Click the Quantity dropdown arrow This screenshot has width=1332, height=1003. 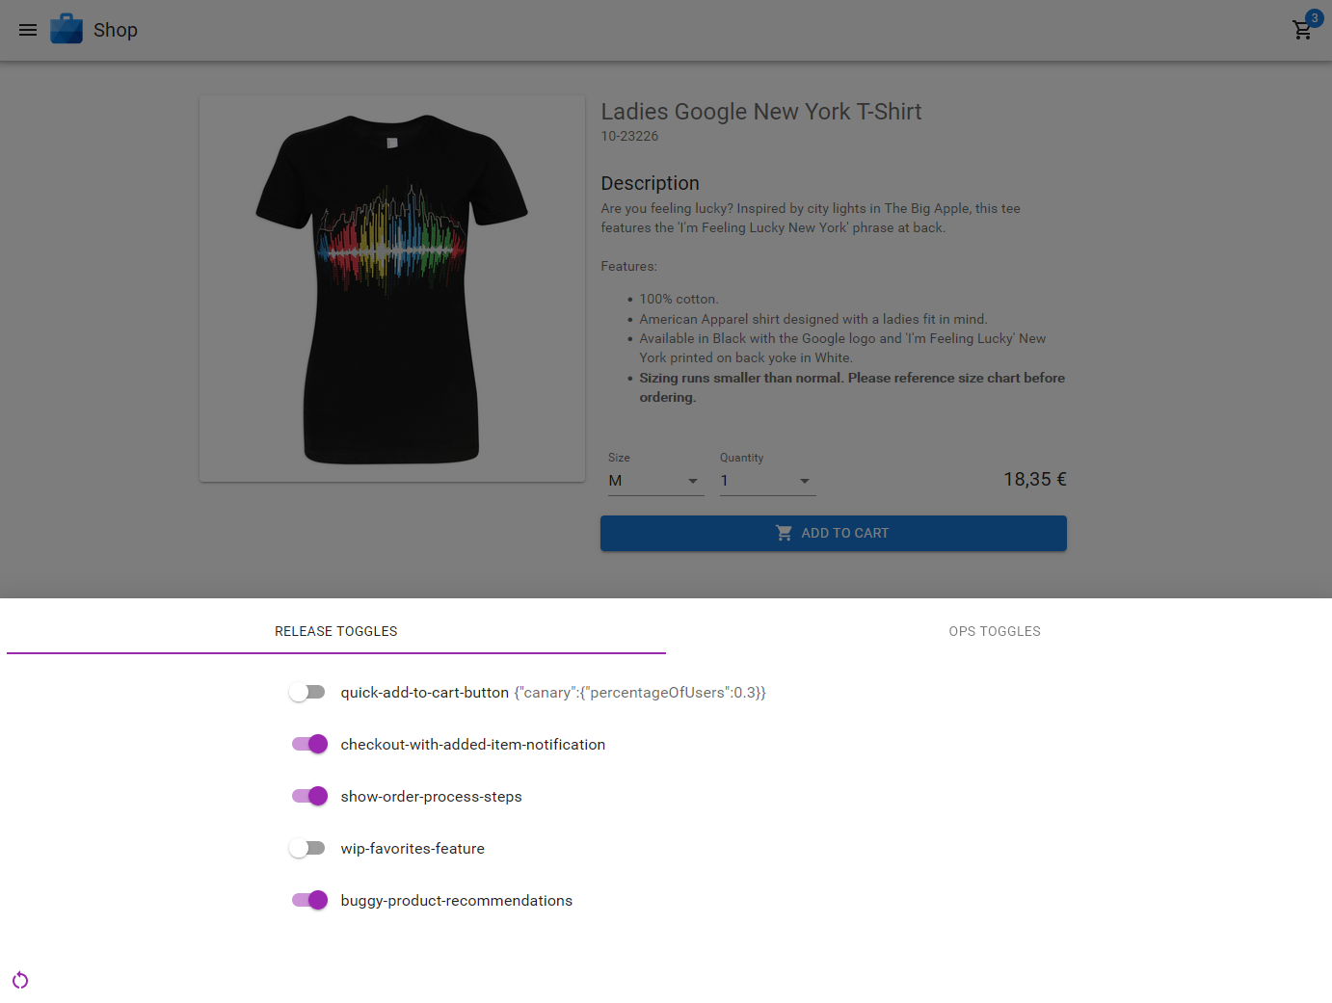[x=805, y=481]
